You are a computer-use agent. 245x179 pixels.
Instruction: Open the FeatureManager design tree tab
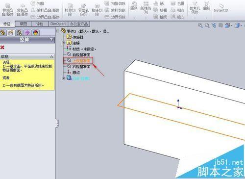tap(3, 32)
